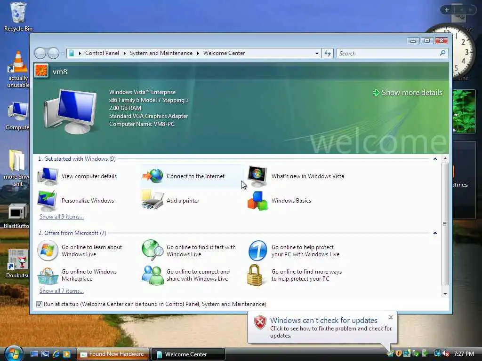Image resolution: width=482 pixels, height=361 pixels.
Task: Click the security shield tray icon
Action: (399, 353)
